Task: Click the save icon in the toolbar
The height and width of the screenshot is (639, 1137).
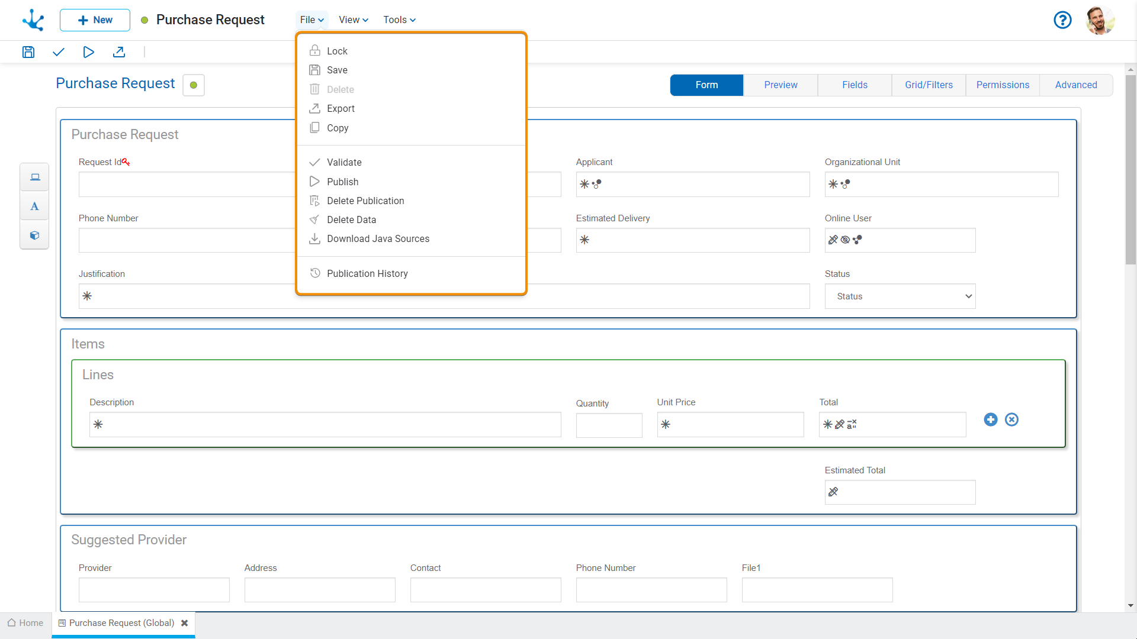Action: (28, 52)
